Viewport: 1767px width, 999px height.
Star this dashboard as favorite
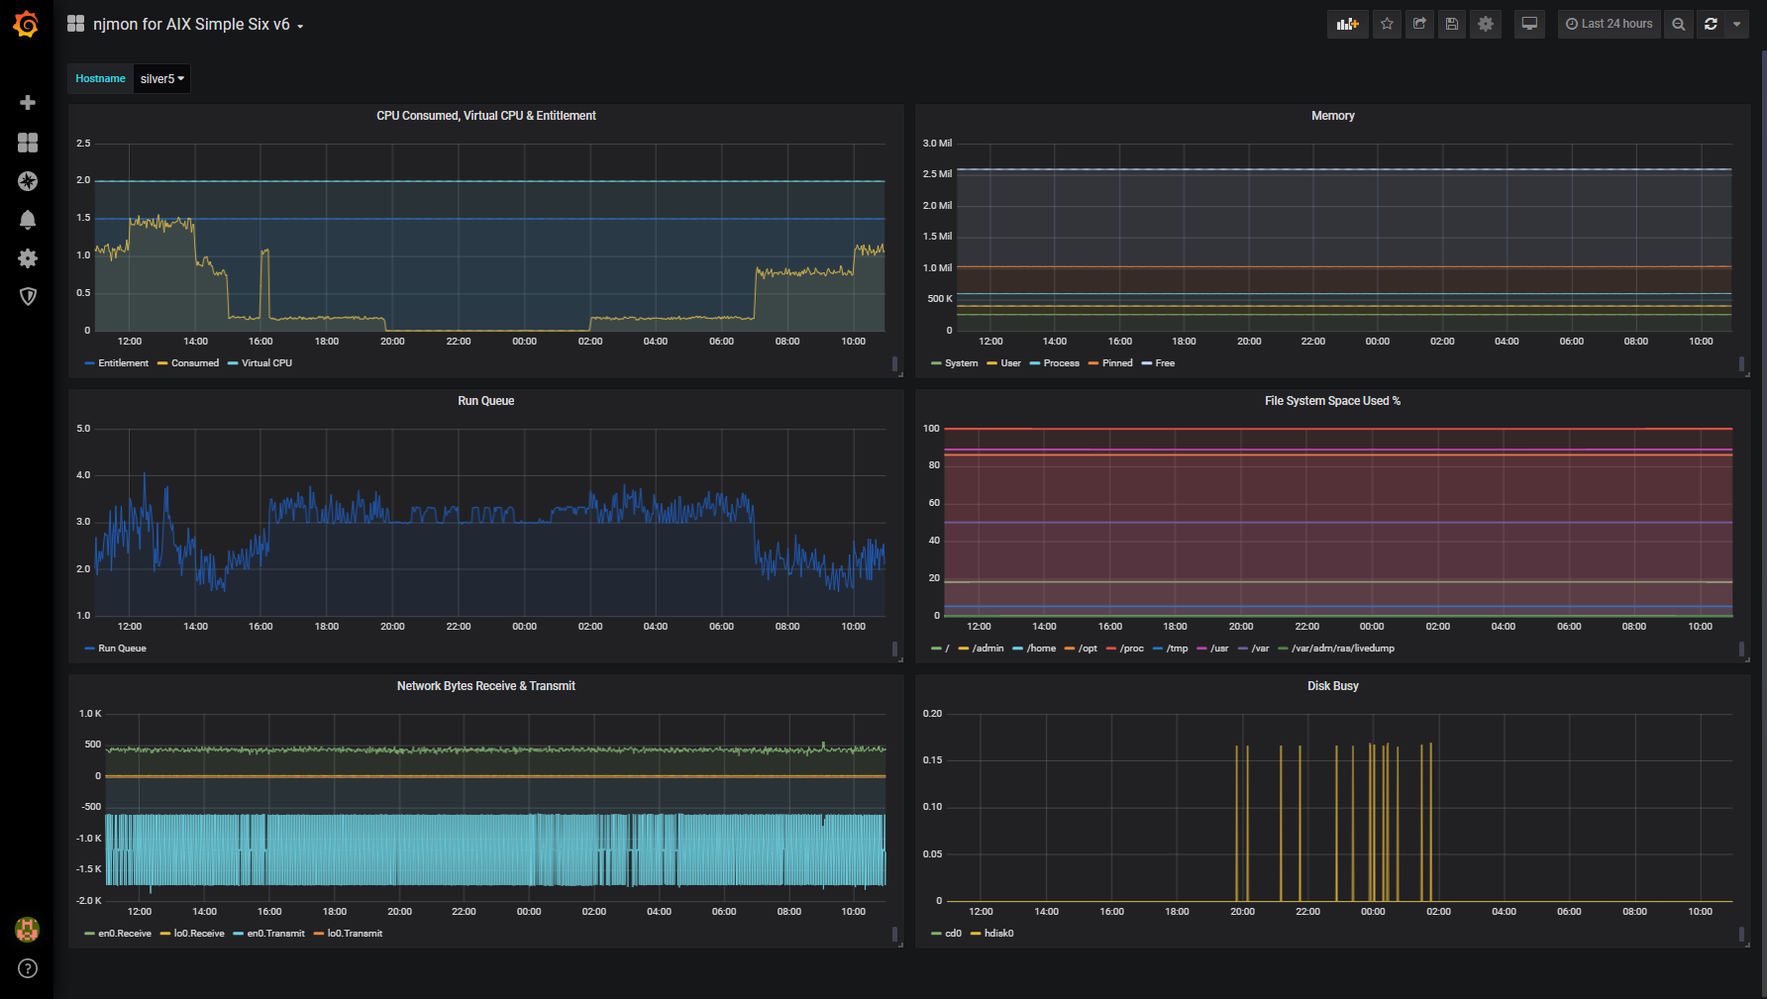click(1387, 24)
